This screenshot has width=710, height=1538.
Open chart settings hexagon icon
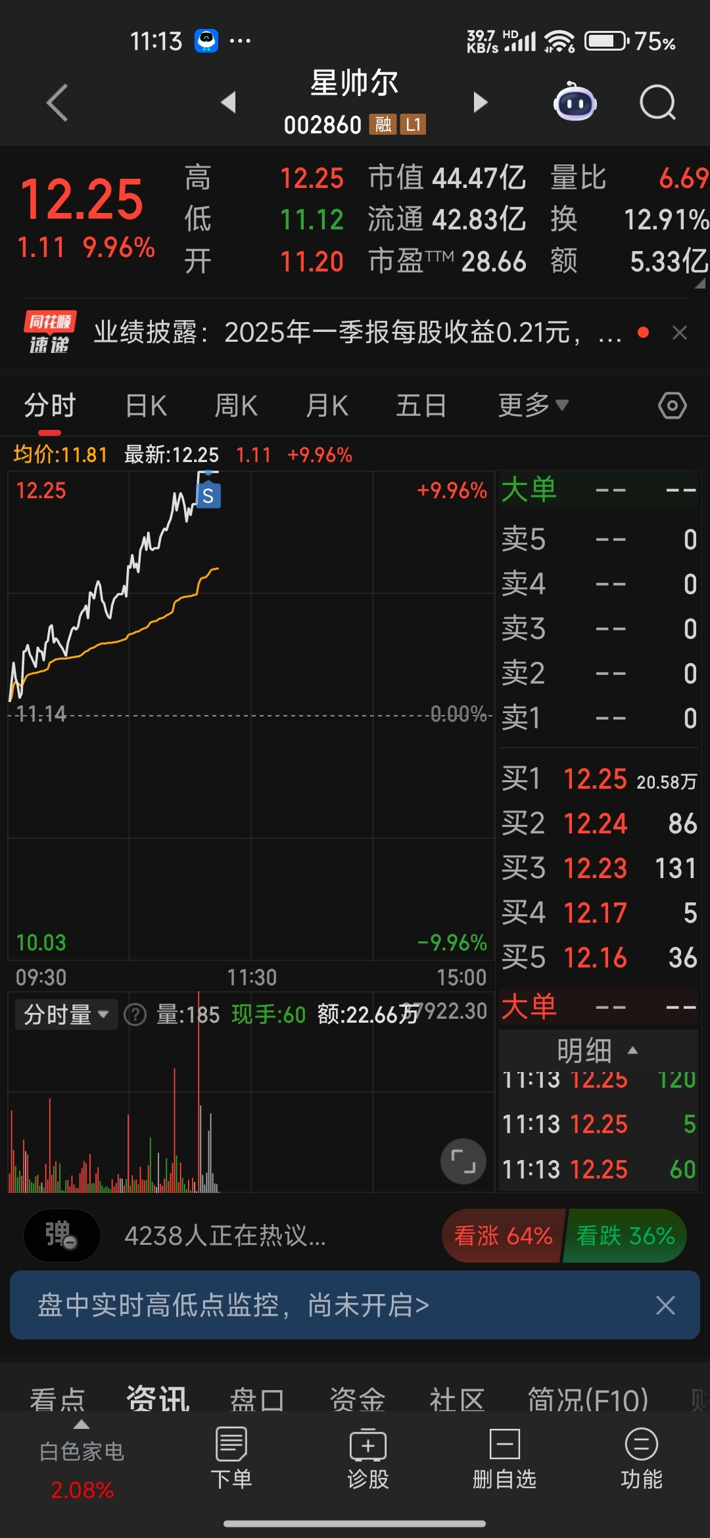click(x=672, y=406)
